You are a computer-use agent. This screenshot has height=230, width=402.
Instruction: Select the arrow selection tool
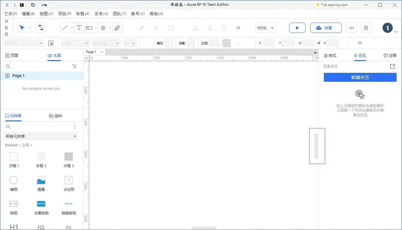(x=22, y=28)
